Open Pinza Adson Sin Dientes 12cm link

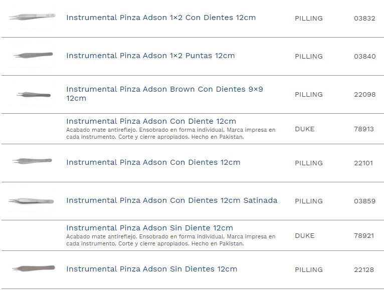click(151, 269)
